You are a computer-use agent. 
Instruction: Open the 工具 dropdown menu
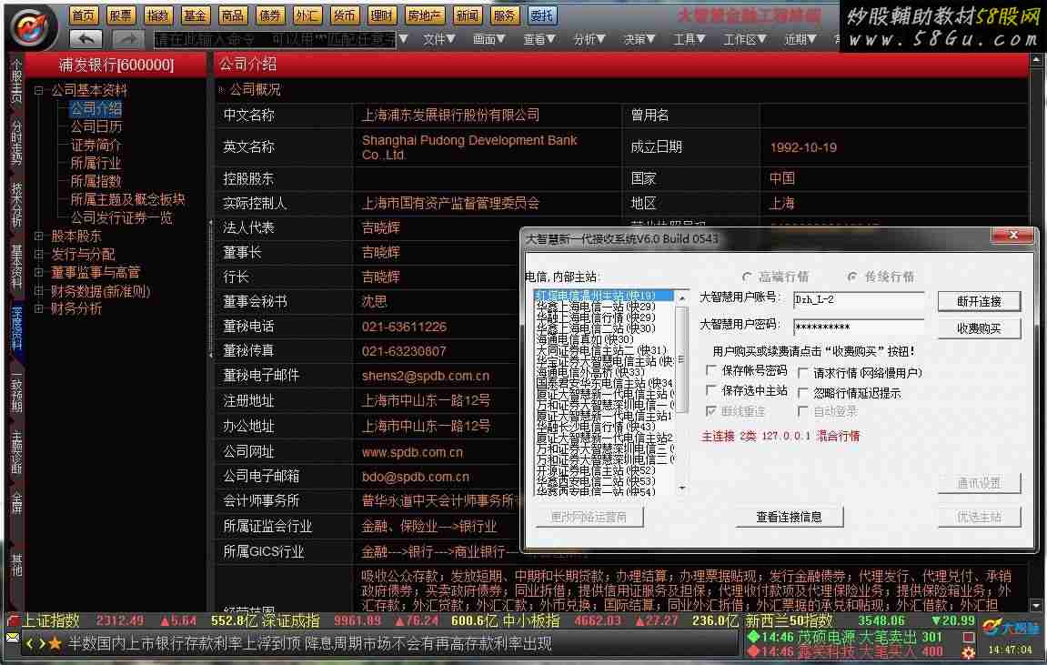click(x=690, y=39)
